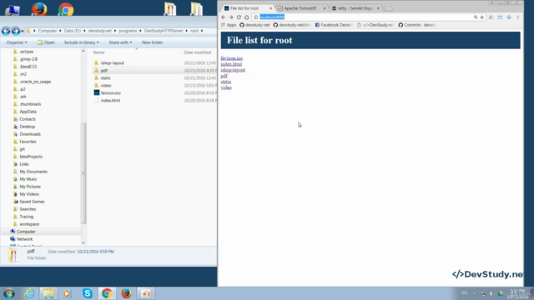Viewport: 534px width, 300px height.
Task: Open the devstudy-net GitHub bookmark
Action: [x=254, y=25]
